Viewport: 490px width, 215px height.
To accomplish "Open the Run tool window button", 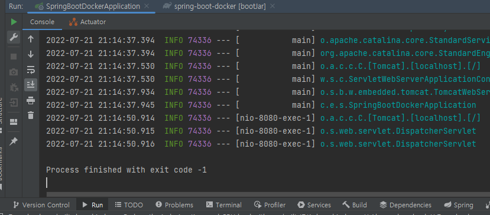I will pyautogui.click(x=92, y=205).
